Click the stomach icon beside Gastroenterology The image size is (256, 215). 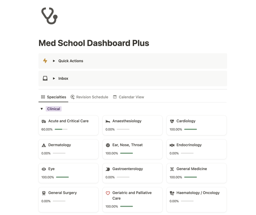click(108, 169)
